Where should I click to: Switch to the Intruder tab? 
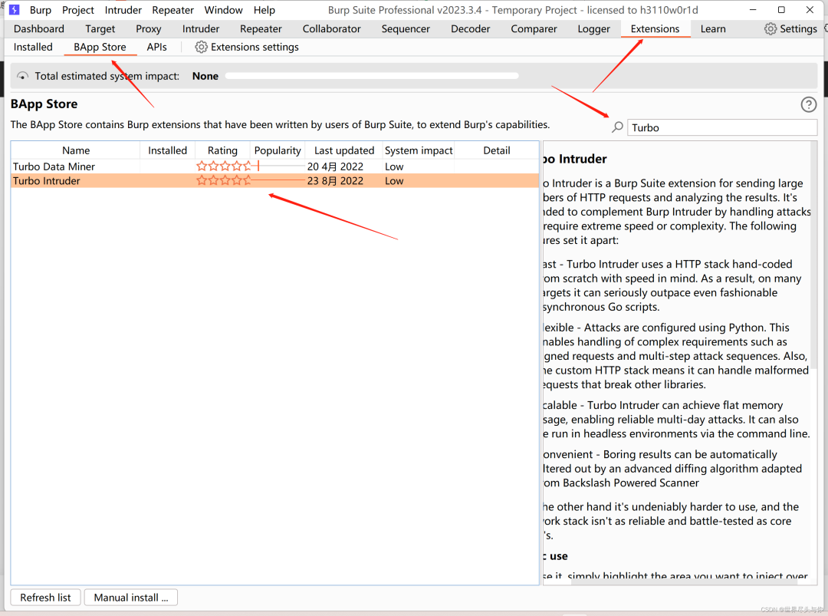pos(201,29)
